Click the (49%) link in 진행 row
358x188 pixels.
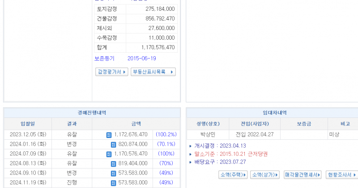[166, 183]
